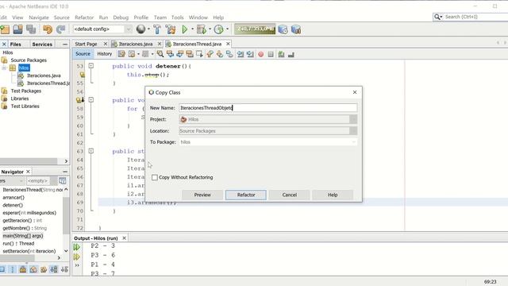The width and height of the screenshot is (508, 286).
Task: Close the Output - Hilos (run) tab
Action: pyautogui.click(x=124, y=238)
